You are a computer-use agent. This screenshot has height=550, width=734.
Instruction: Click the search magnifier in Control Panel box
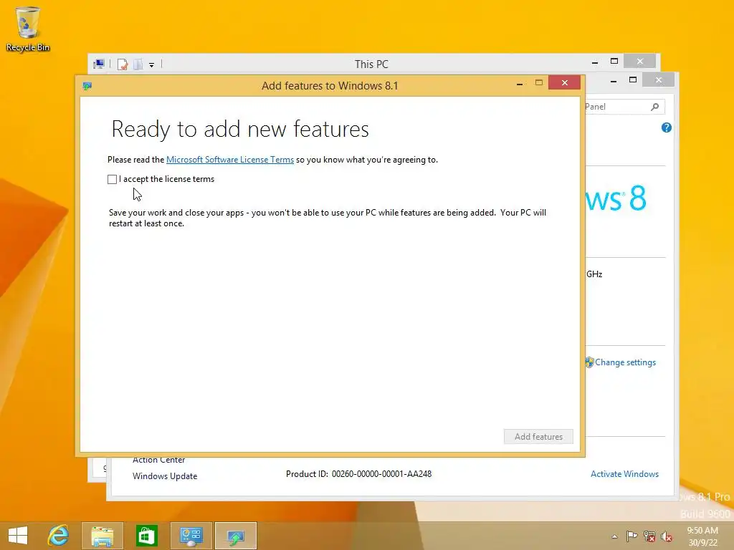655,107
